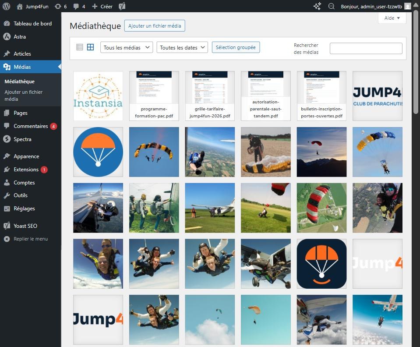Click the Réglages settings icon
The width and height of the screenshot is (420, 347).
point(7,209)
